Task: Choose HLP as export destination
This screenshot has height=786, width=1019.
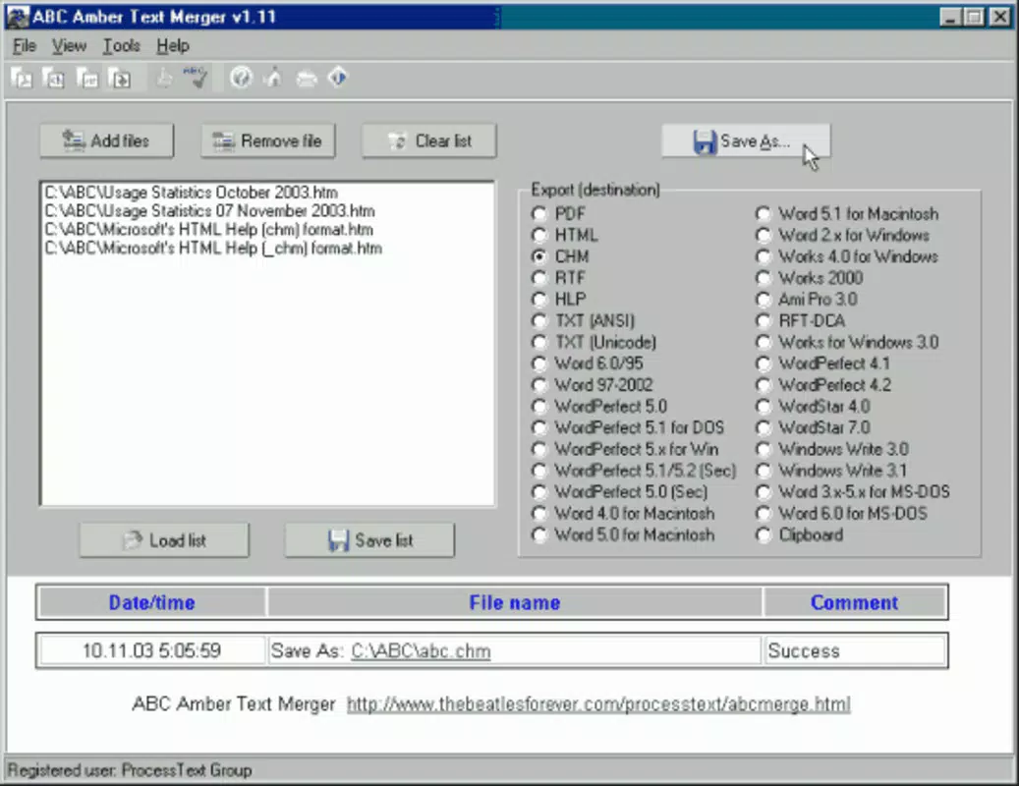Action: [x=559, y=300]
